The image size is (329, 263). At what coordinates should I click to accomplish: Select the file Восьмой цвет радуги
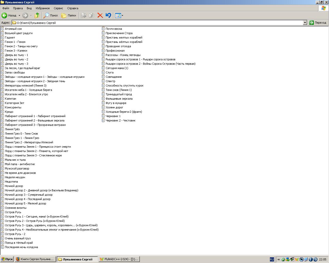19,33
